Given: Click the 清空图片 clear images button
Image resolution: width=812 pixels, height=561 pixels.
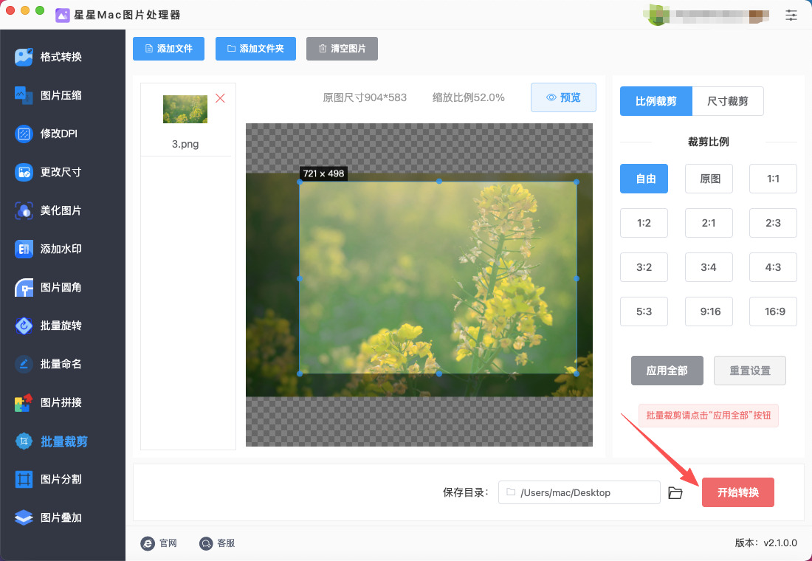Looking at the screenshot, I should tap(342, 49).
